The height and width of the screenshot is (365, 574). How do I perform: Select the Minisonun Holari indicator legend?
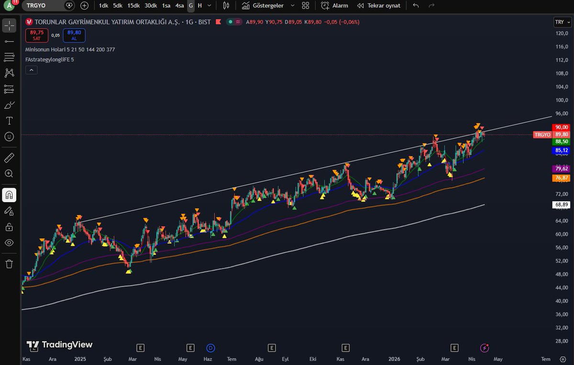(70, 49)
